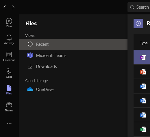
Task: Click the Microsoft Teams logo icon
Action: point(30,55)
